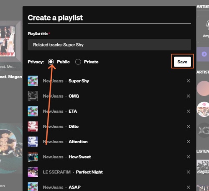Click LE SSERAFIM artist name

(x=57, y=172)
